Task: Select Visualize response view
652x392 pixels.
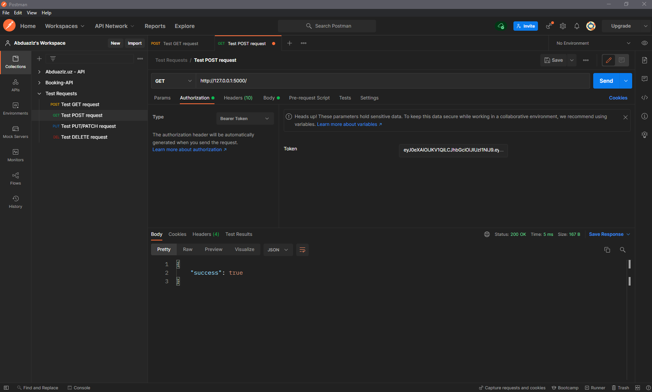Action: pyautogui.click(x=244, y=249)
